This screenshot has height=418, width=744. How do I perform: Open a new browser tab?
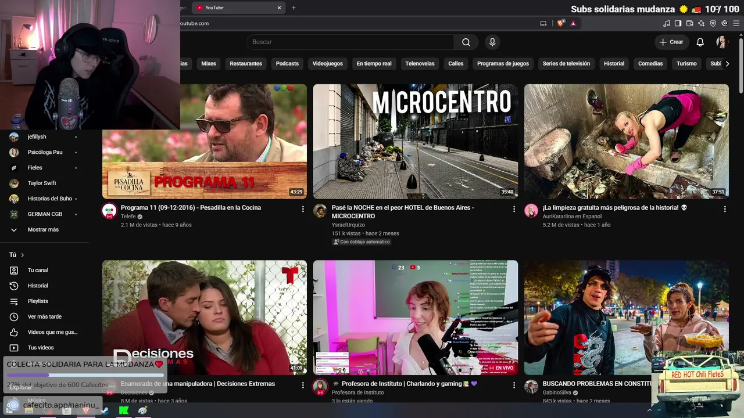tap(294, 8)
